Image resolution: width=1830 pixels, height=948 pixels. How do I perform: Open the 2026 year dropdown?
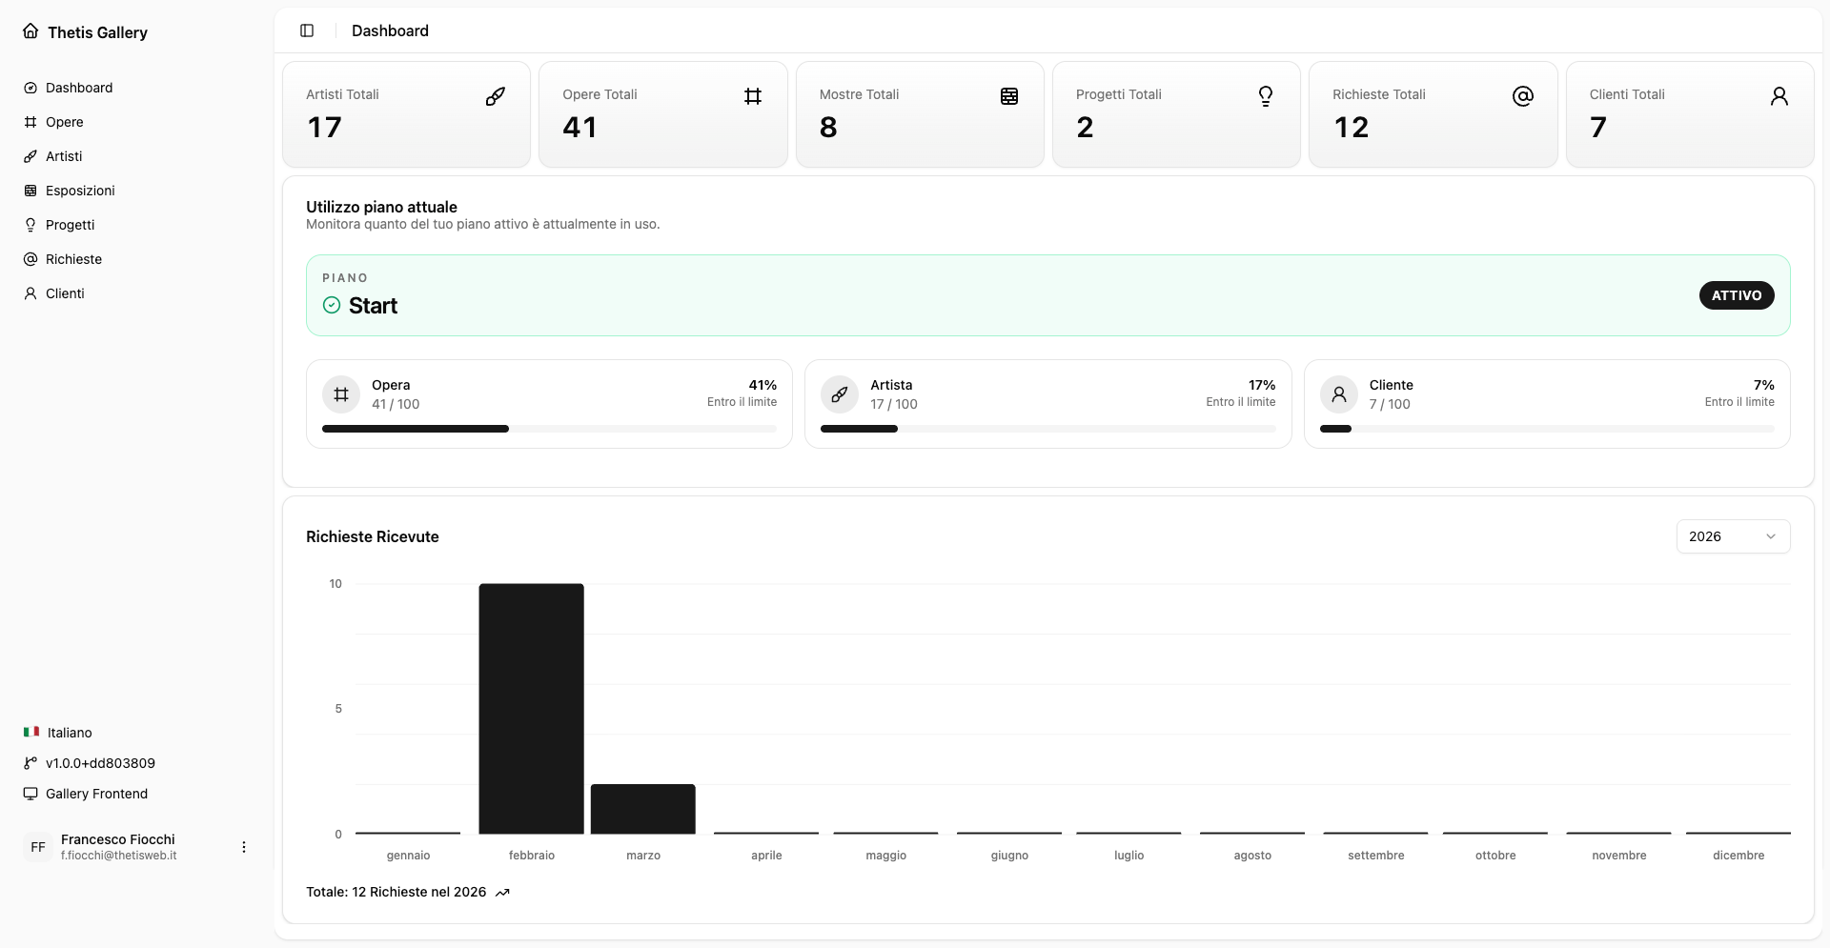pyautogui.click(x=1732, y=536)
